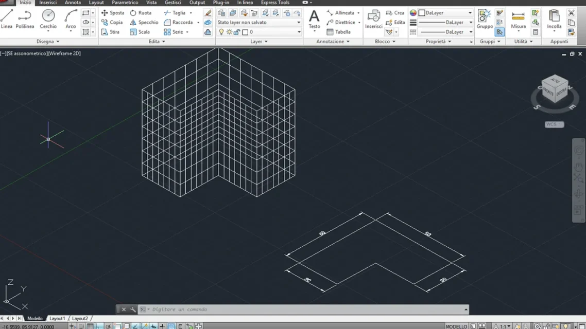Toggle polar tracking in status bar
The width and height of the screenshot is (586, 329).
108,326
